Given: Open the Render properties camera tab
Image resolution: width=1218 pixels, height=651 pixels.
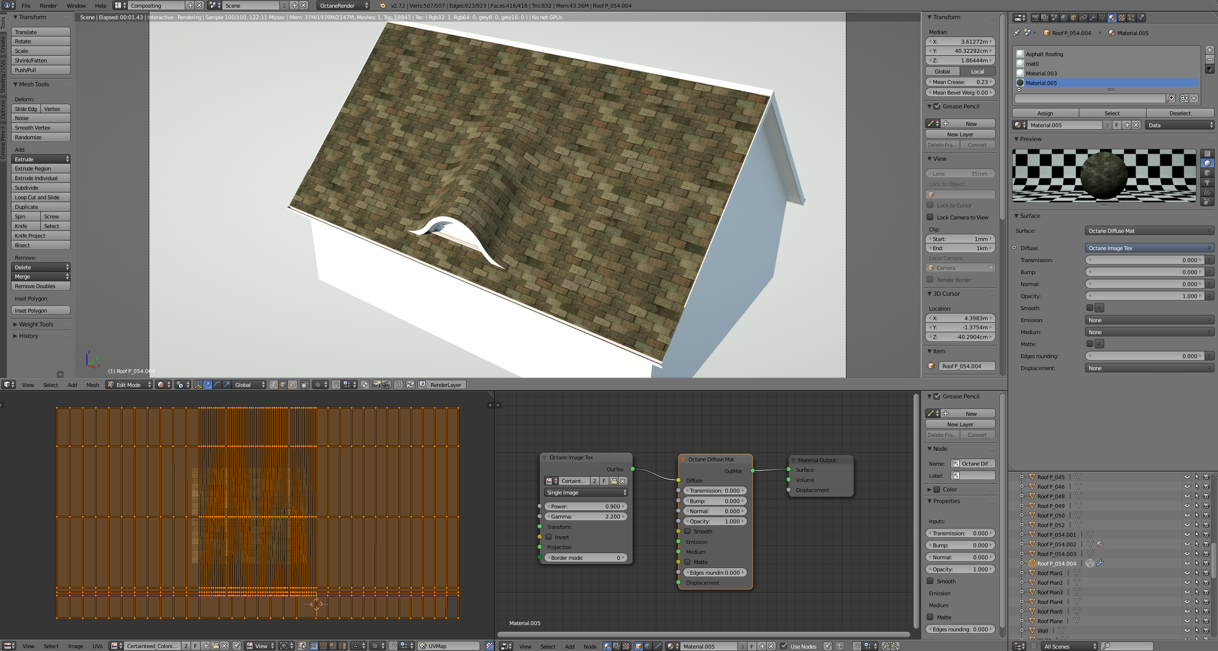Looking at the screenshot, I should tap(1036, 18).
